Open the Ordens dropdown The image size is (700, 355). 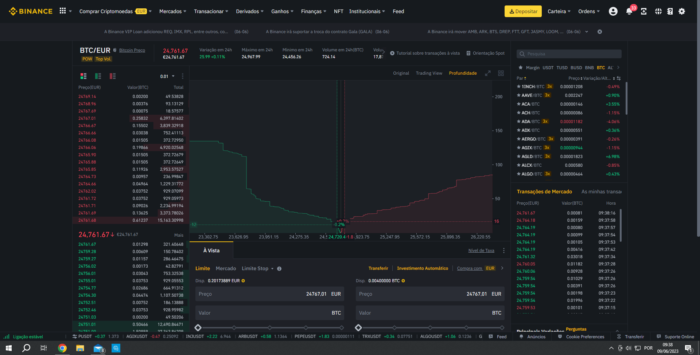point(589,11)
